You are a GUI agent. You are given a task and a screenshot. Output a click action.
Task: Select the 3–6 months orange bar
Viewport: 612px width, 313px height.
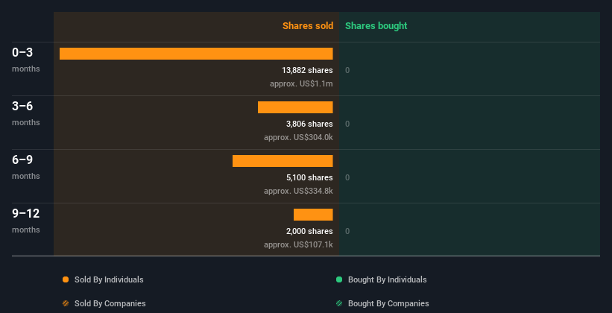point(295,107)
